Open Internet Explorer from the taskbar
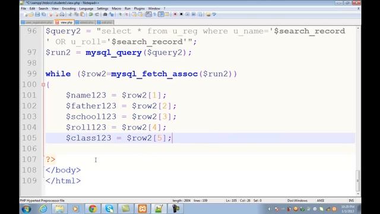The image size is (380, 214). tap(43, 209)
